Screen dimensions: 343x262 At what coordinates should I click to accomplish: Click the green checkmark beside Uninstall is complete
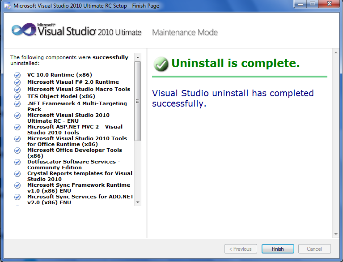(x=161, y=64)
